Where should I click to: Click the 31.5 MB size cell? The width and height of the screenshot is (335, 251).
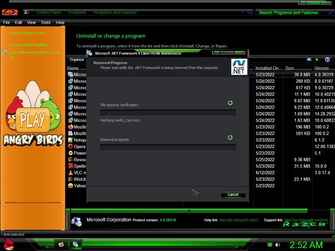(x=302, y=166)
